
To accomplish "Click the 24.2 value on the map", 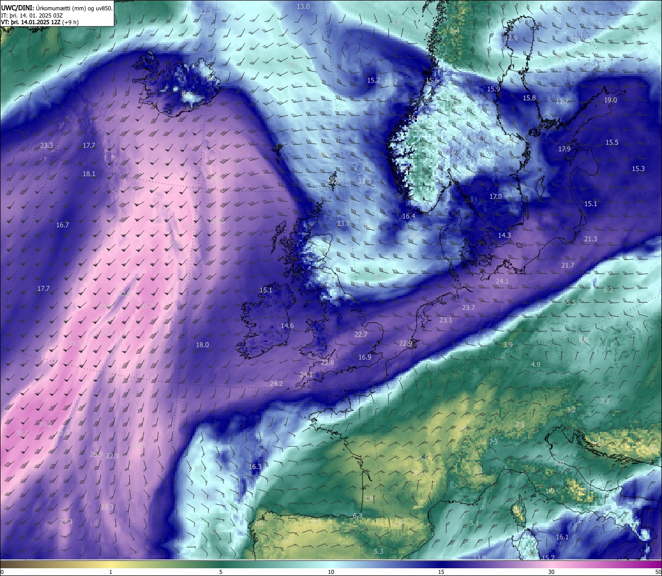I will (x=276, y=384).
